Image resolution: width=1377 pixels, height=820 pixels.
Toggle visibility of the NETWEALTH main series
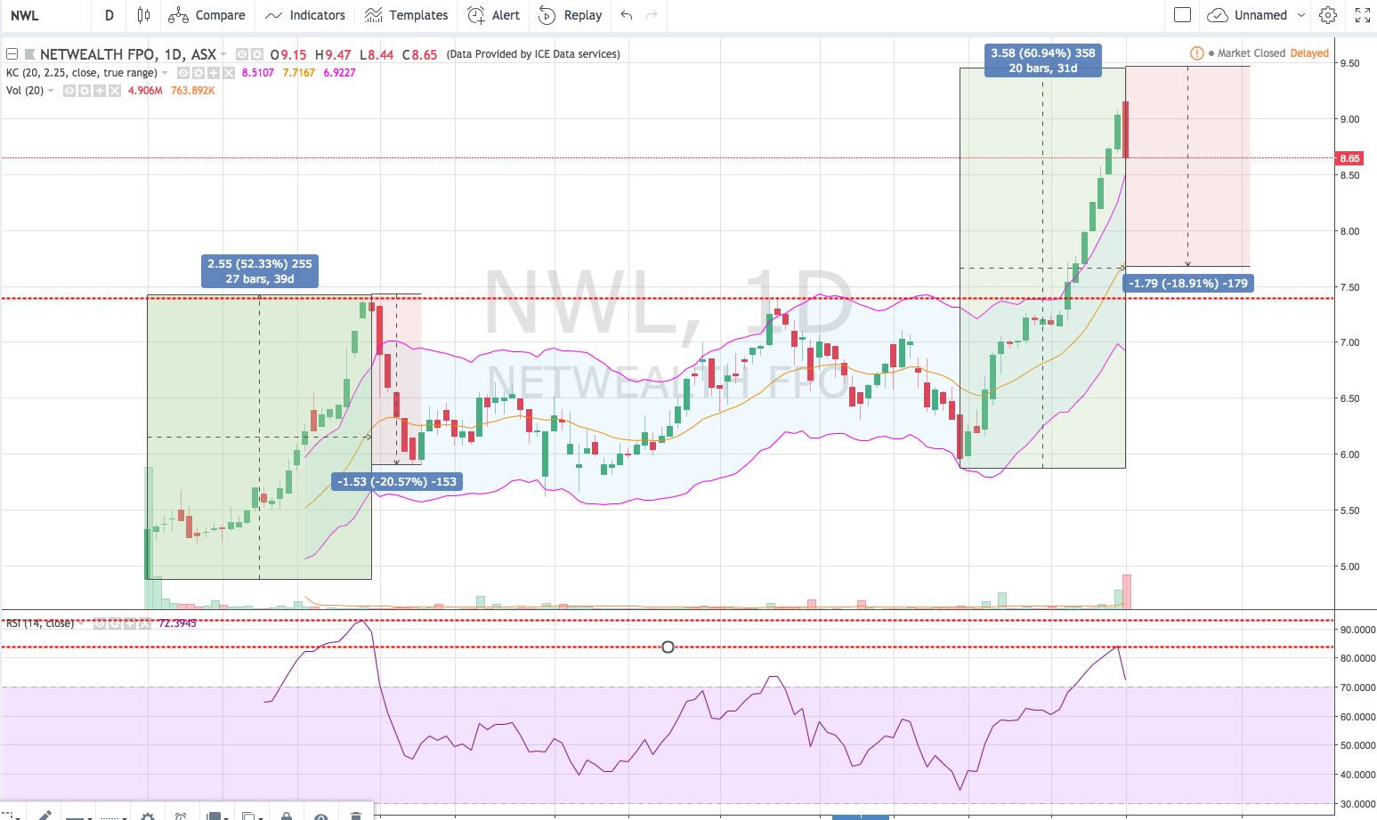coord(242,54)
